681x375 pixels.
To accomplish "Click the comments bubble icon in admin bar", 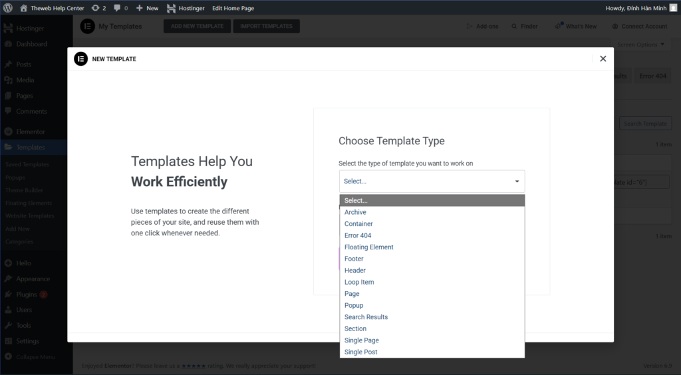I will [117, 8].
